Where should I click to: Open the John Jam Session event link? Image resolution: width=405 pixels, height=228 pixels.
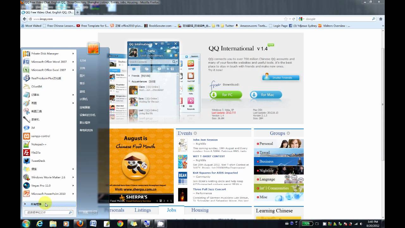tap(205, 140)
